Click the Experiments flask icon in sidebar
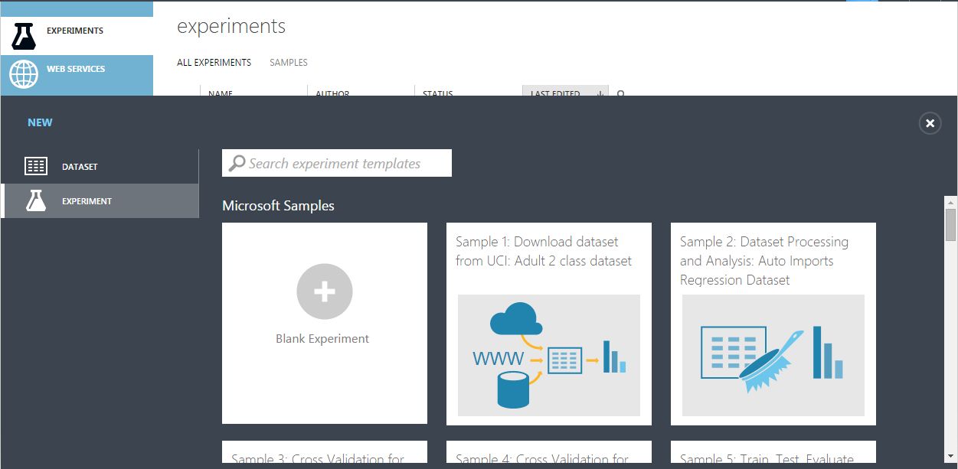 pos(24,33)
